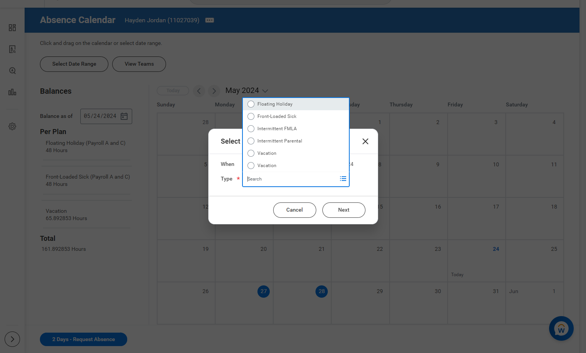The height and width of the screenshot is (353, 586).
Task: Click View Teams button
Action: (139, 64)
